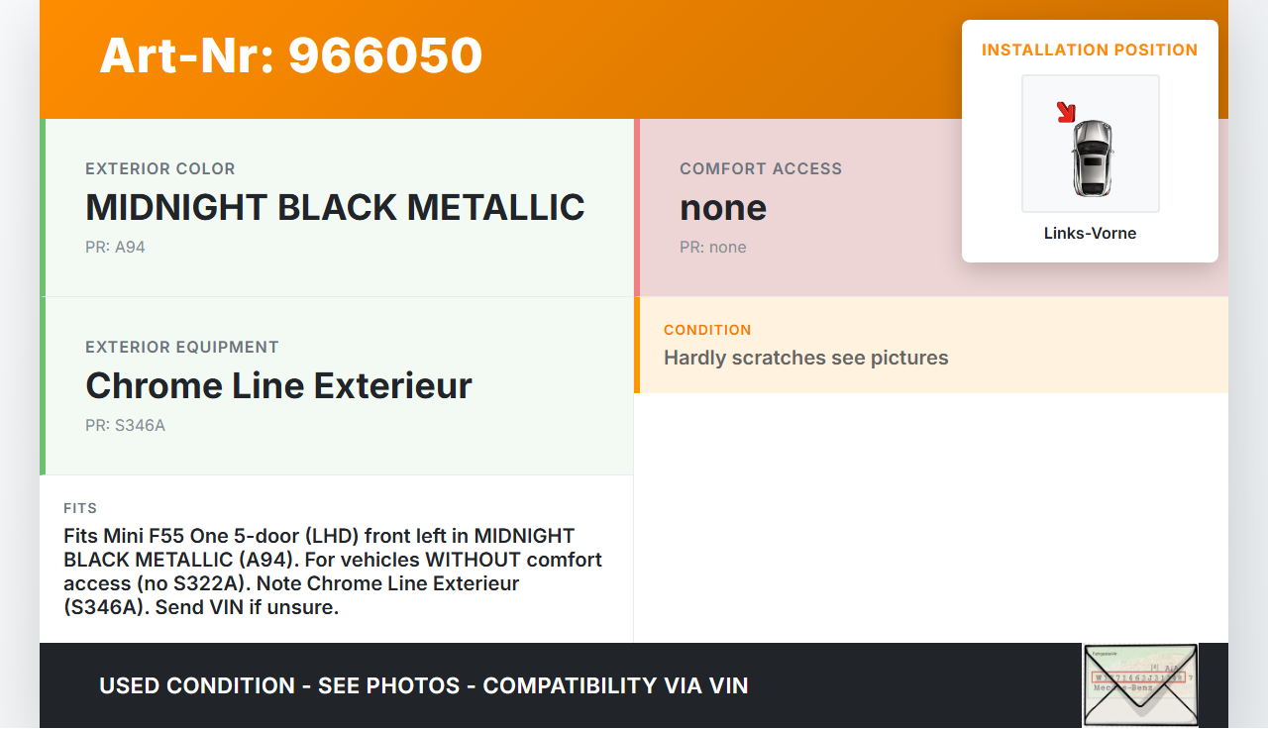Click the Used Condition footer banner text
This screenshot has height=729, width=1268.
pos(423,685)
